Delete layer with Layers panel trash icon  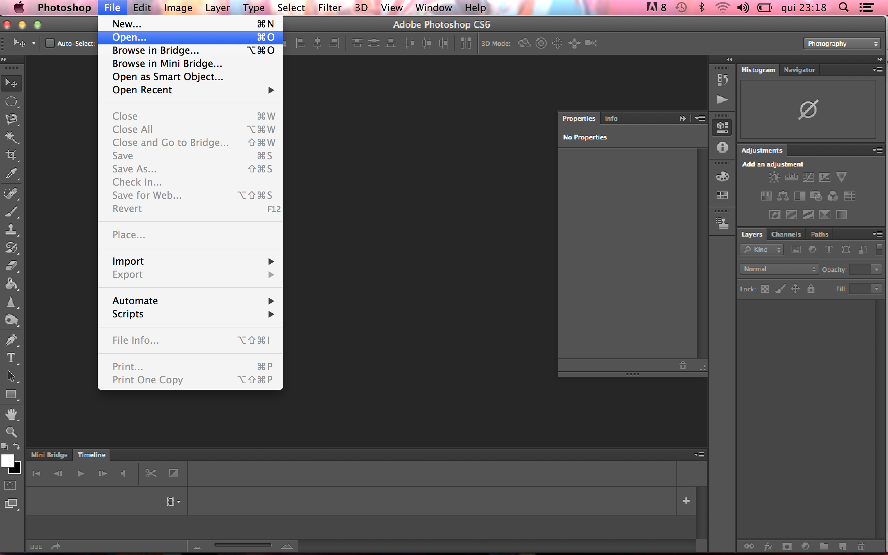pyautogui.click(x=861, y=546)
